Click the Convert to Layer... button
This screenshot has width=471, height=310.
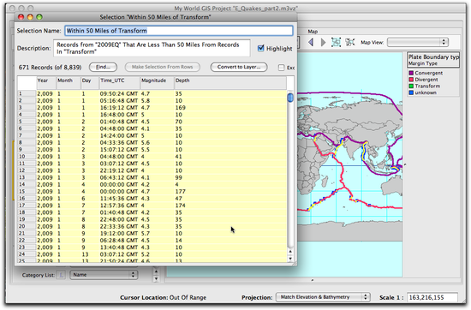click(x=239, y=67)
